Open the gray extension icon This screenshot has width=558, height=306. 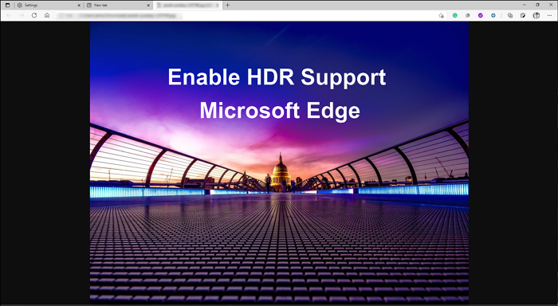(468, 15)
